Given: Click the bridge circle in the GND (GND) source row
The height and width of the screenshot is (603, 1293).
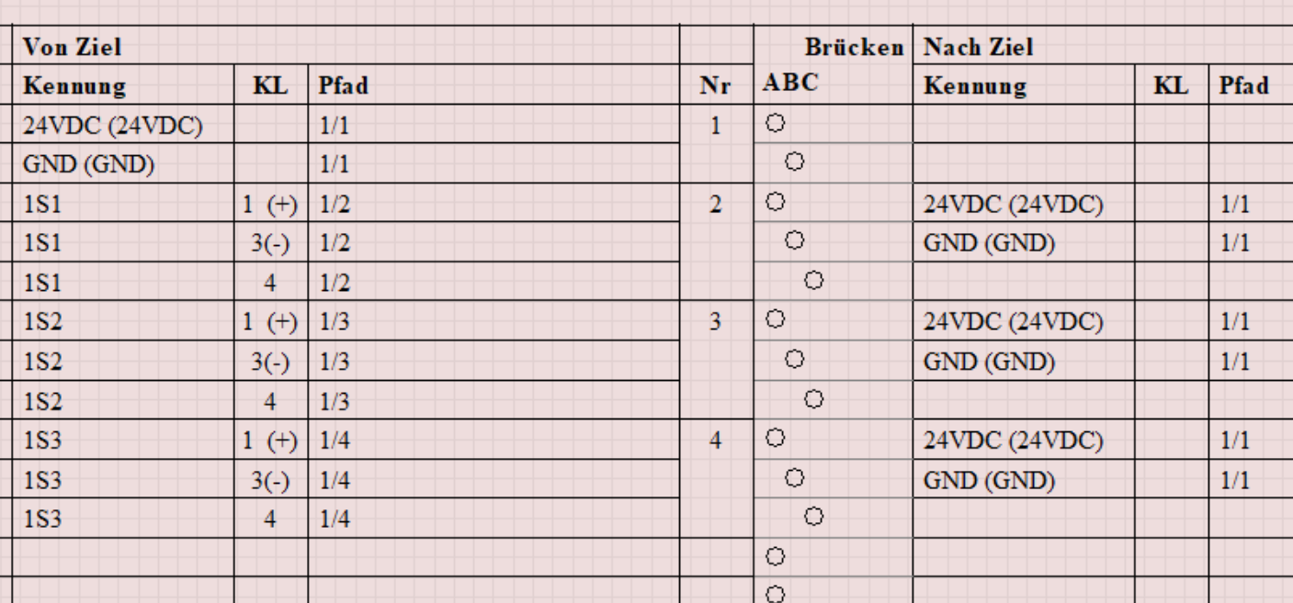Looking at the screenshot, I should pyautogui.click(x=795, y=162).
